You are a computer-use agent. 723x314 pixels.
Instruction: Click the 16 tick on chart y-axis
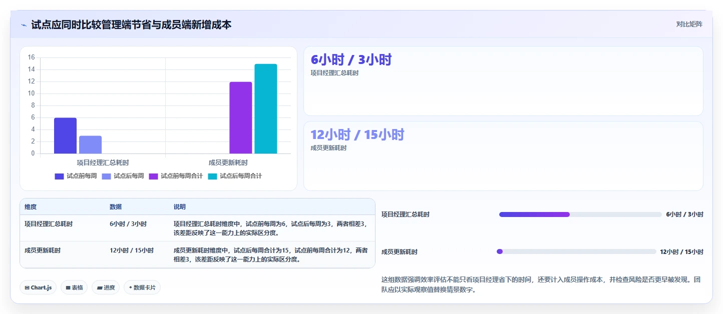[31, 57]
